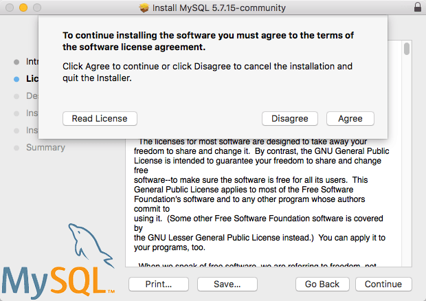Click Print... to print the license
The width and height of the screenshot is (426, 301).
click(159, 284)
